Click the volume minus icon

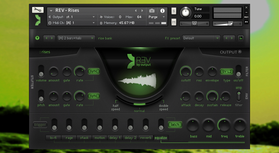(x=215, y=24)
